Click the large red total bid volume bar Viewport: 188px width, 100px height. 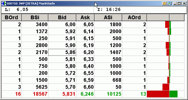coord(158,94)
